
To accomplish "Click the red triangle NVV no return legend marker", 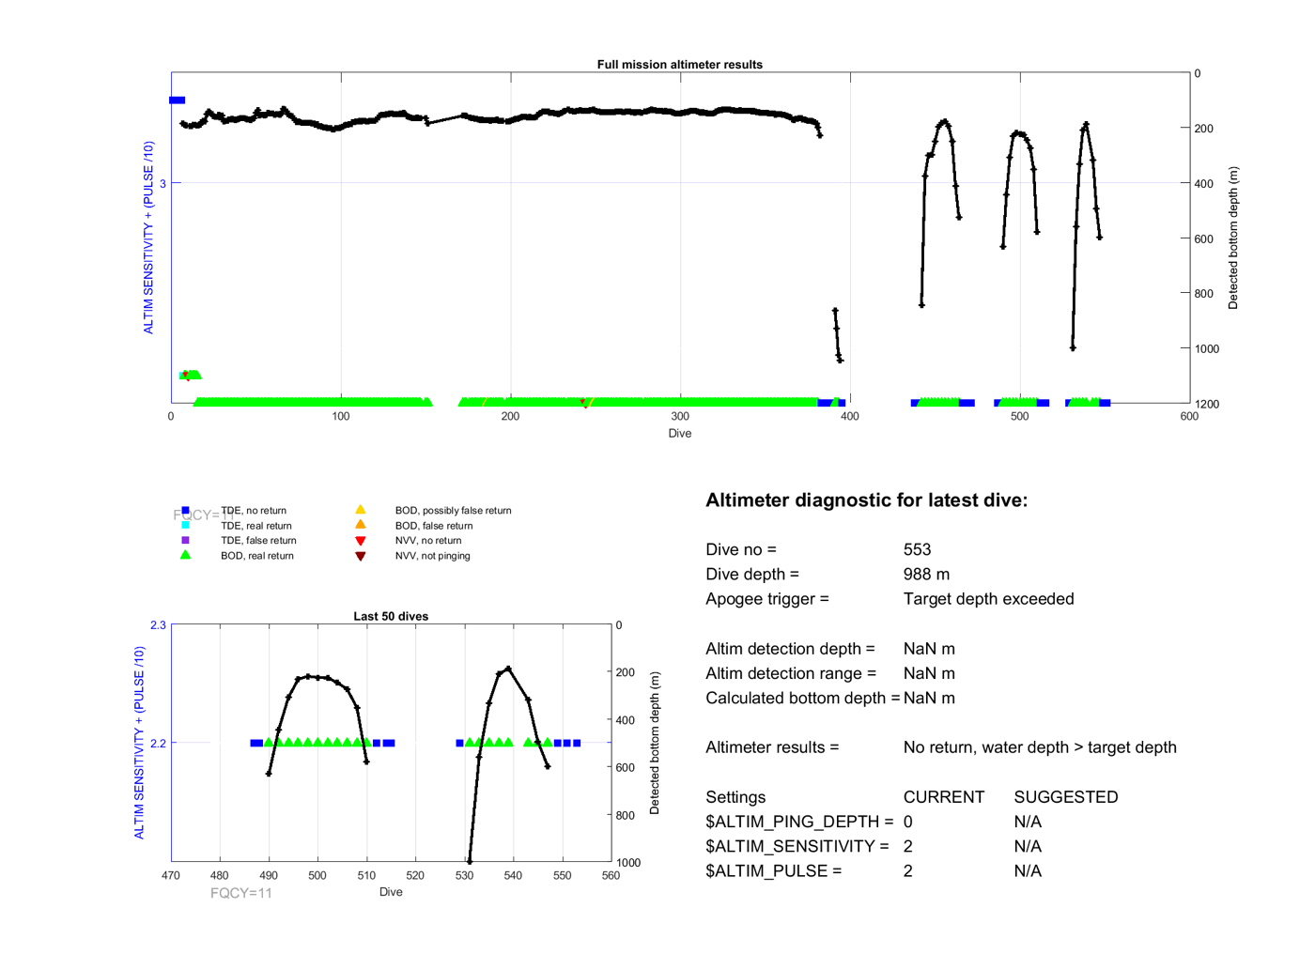I will pos(360,541).
